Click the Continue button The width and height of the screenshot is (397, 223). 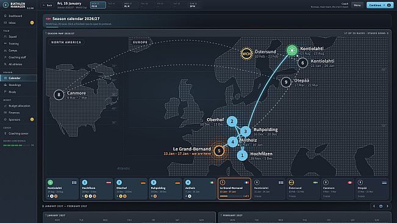[x=380, y=5]
